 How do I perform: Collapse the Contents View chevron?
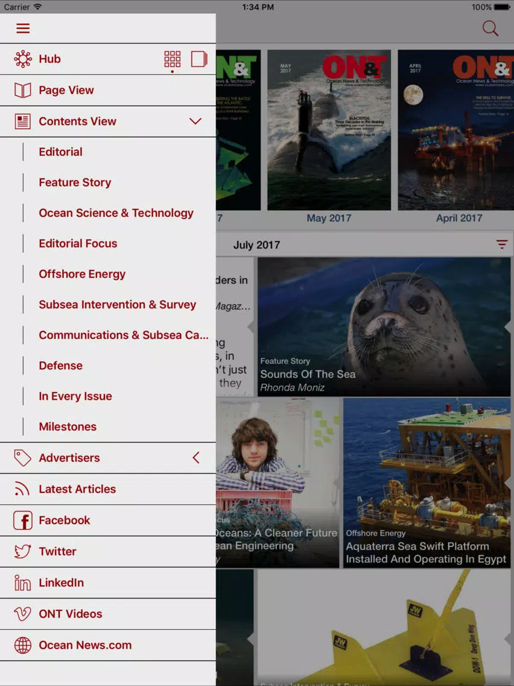click(195, 121)
